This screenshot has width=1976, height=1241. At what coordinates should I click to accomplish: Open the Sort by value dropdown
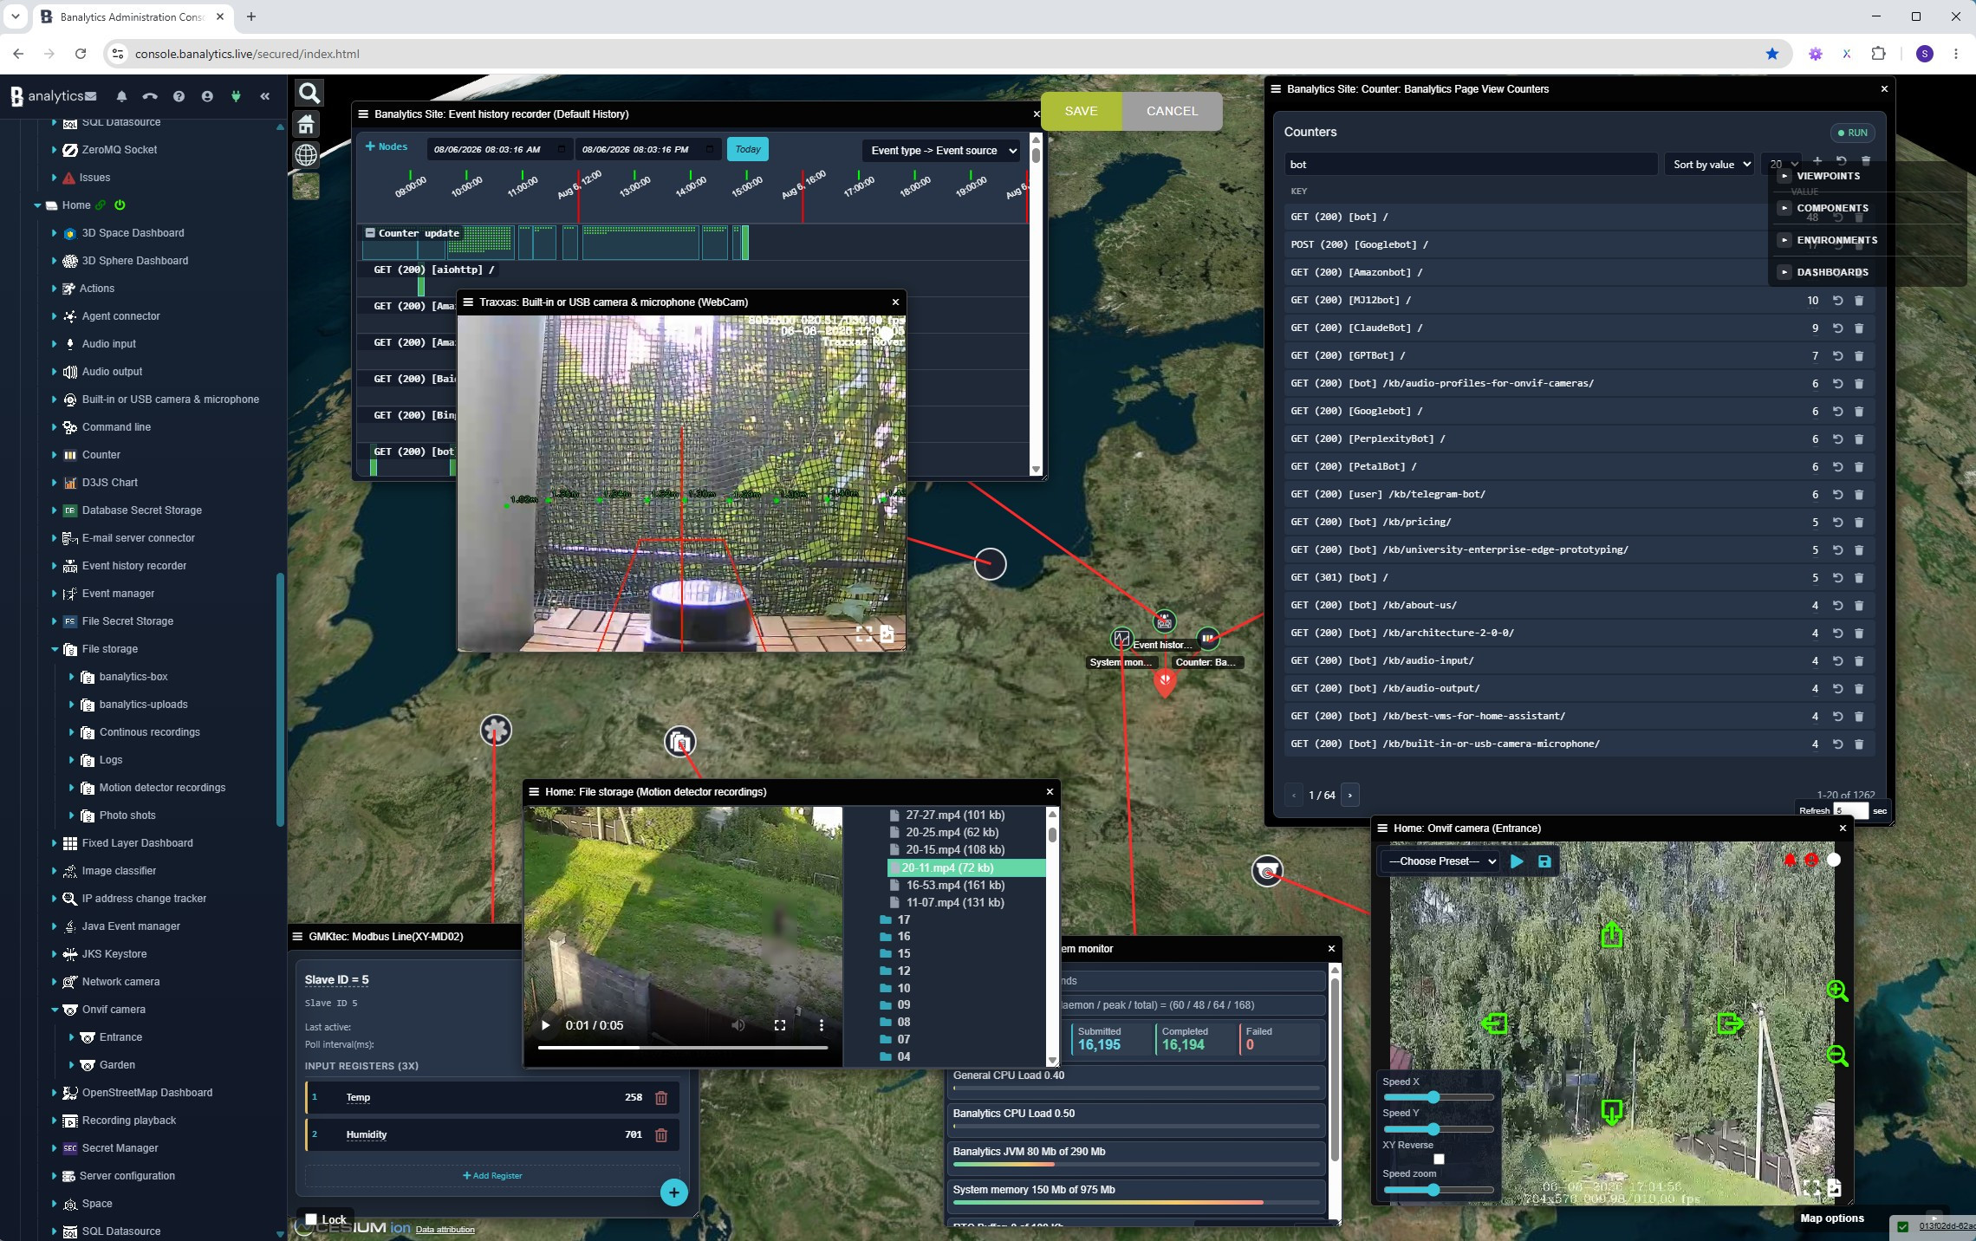1709,164
